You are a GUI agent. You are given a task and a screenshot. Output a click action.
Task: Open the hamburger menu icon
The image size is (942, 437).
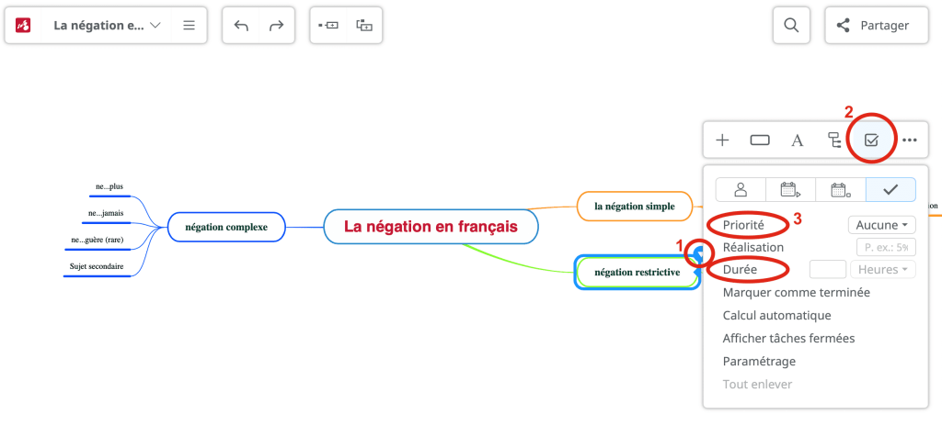(x=189, y=25)
